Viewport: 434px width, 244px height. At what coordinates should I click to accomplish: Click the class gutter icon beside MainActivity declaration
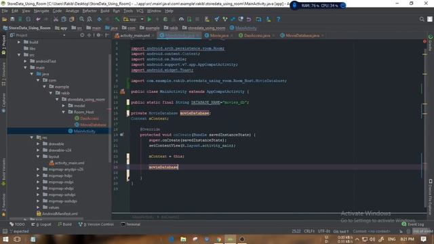122,91
